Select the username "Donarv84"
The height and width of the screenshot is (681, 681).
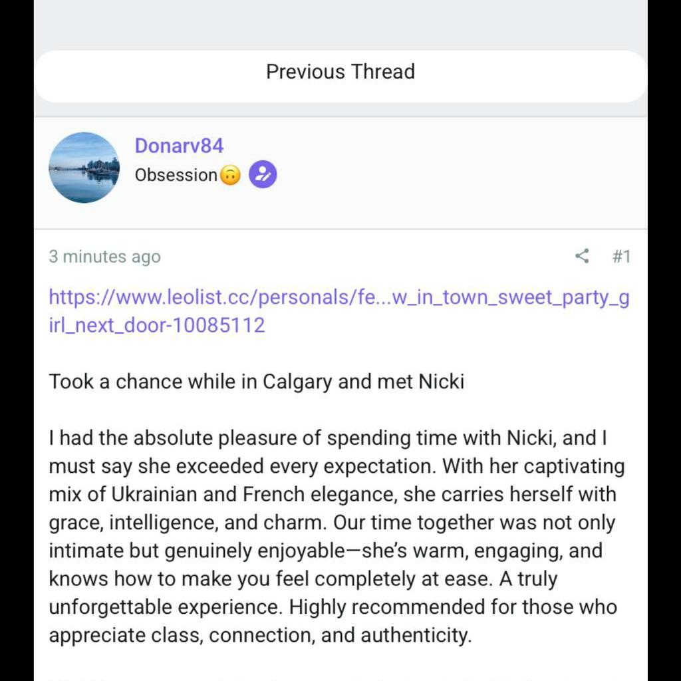[x=179, y=146]
